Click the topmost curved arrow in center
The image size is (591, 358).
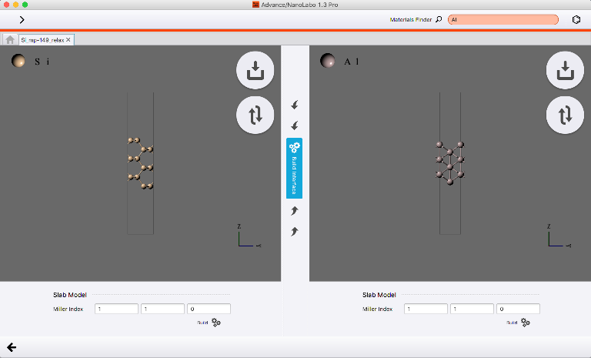coord(295,105)
